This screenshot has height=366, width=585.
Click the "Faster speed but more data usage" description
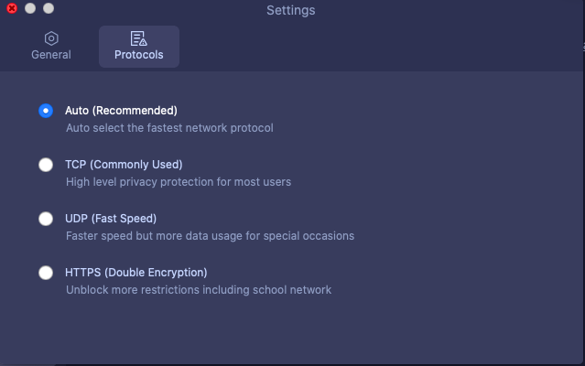tap(210, 236)
